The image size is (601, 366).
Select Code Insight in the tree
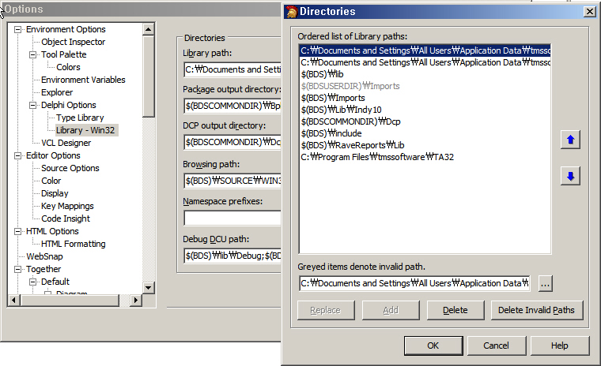pyautogui.click(x=66, y=218)
